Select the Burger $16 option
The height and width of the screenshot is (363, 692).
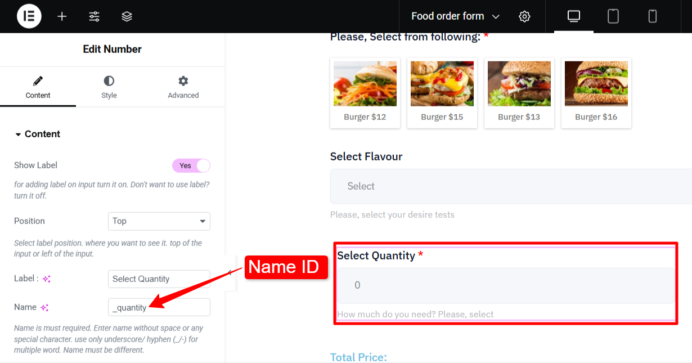coord(596,93)
